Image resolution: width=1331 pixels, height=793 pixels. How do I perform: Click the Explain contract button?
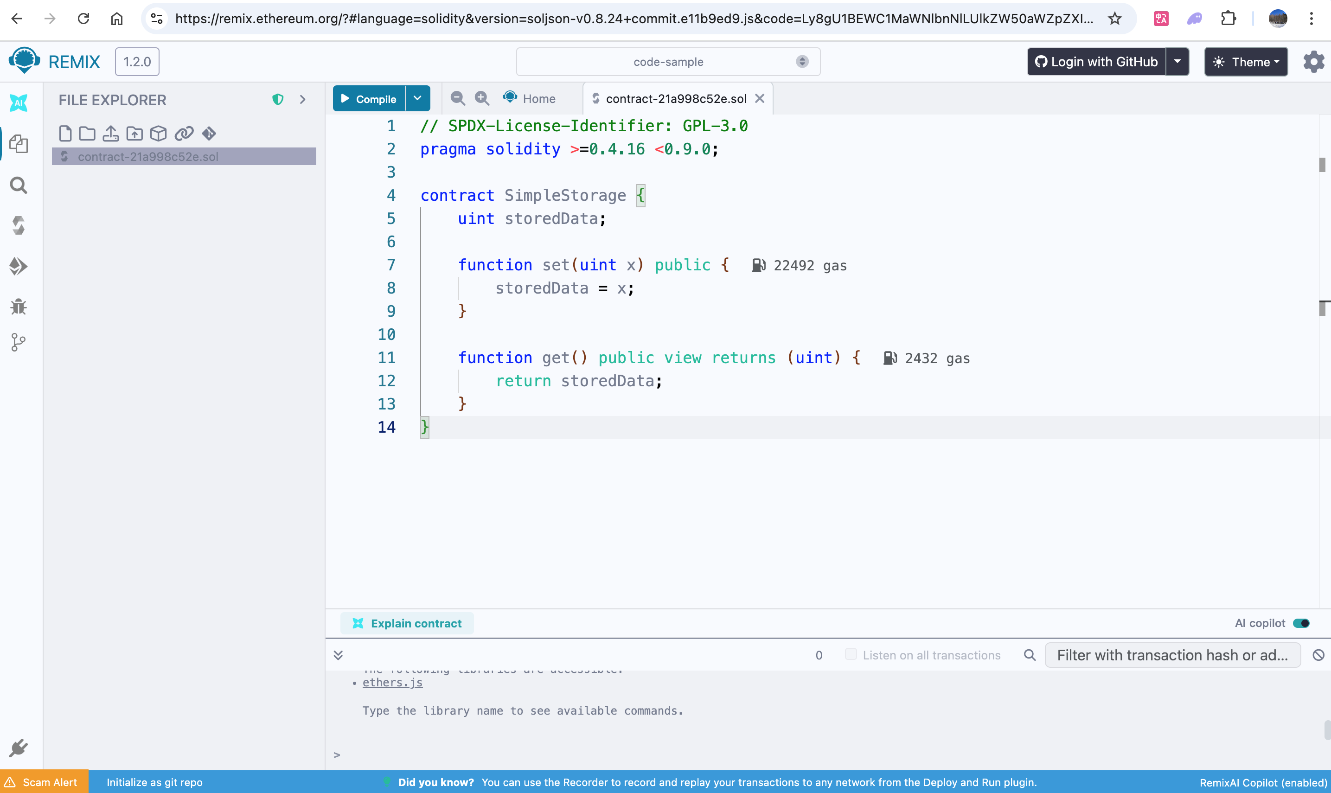point(407,623)
